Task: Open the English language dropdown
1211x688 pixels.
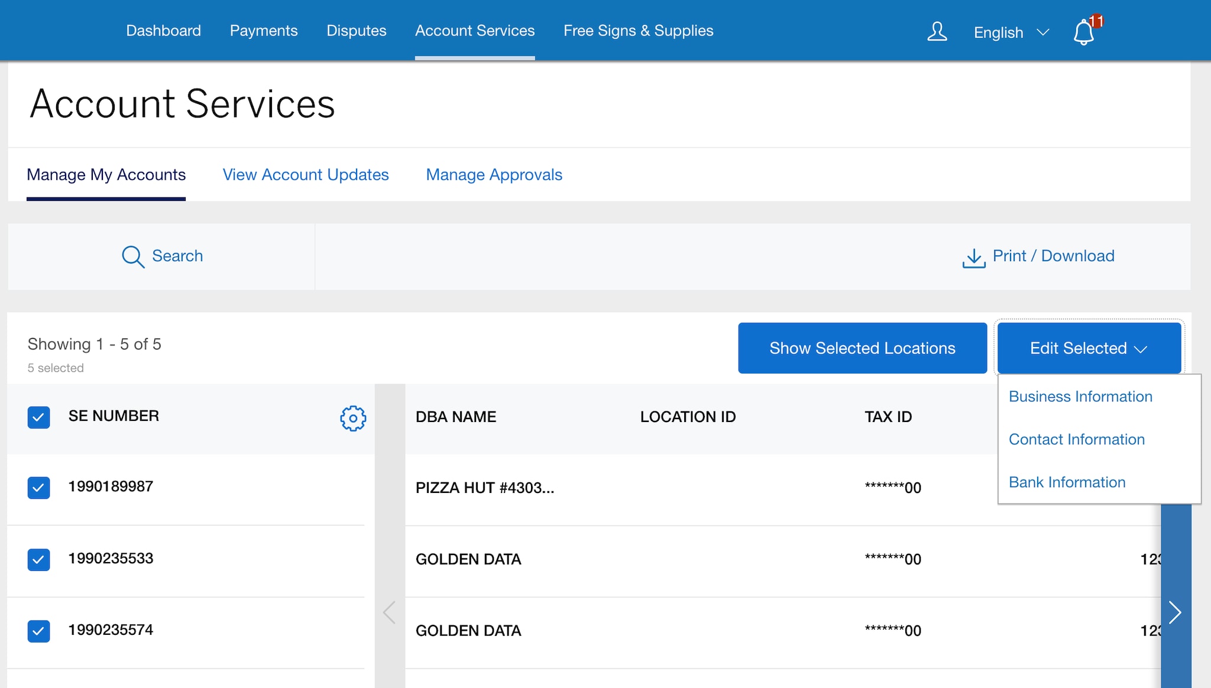Action: point(1011,33)
